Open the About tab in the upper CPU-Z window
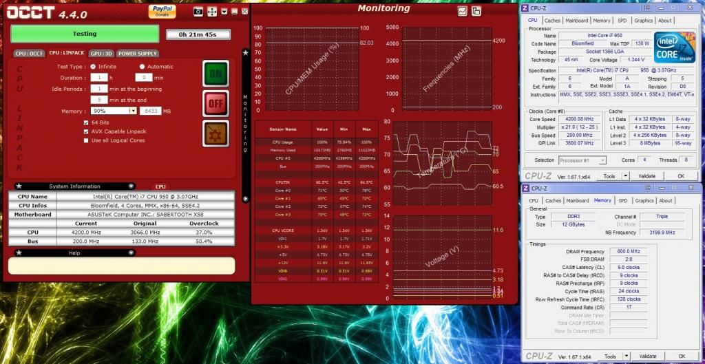 point(664,21)
